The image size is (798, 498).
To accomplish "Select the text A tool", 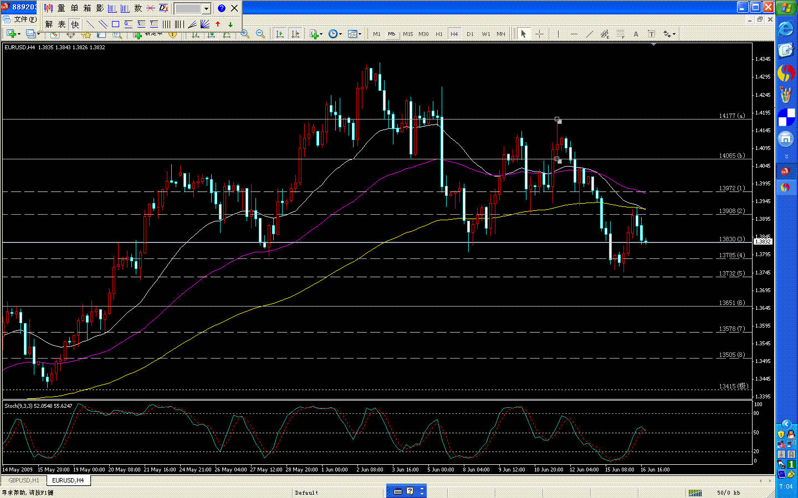I will (x=636, y=34).
